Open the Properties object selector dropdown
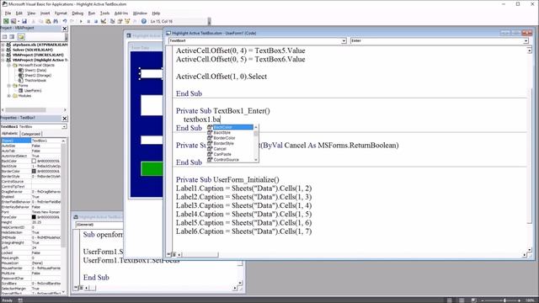Screen dimensions: 539x303 tap(64, 127)
